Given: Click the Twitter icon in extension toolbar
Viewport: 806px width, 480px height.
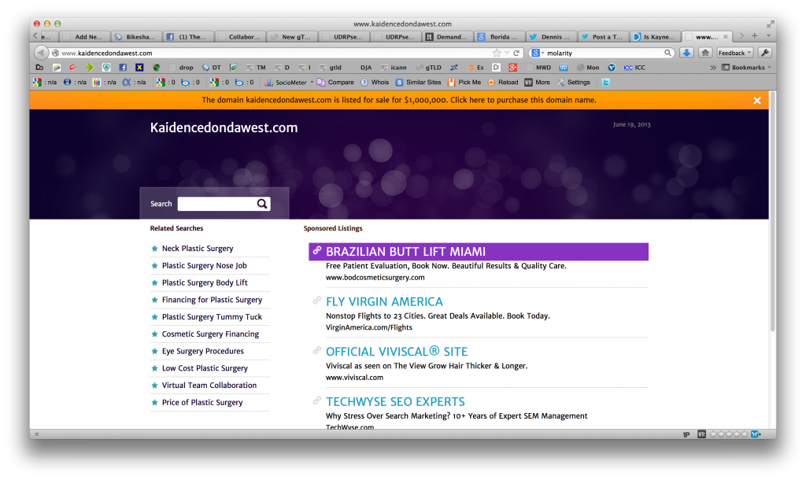Looking at the screenshot, I should (x=606, y=82).
